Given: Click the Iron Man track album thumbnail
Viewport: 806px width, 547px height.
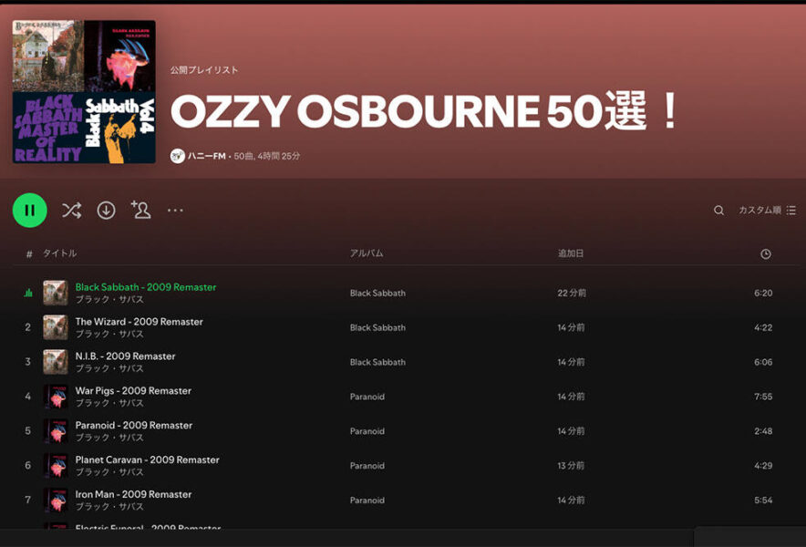Looking at the screenshot, I should point(56,501).
